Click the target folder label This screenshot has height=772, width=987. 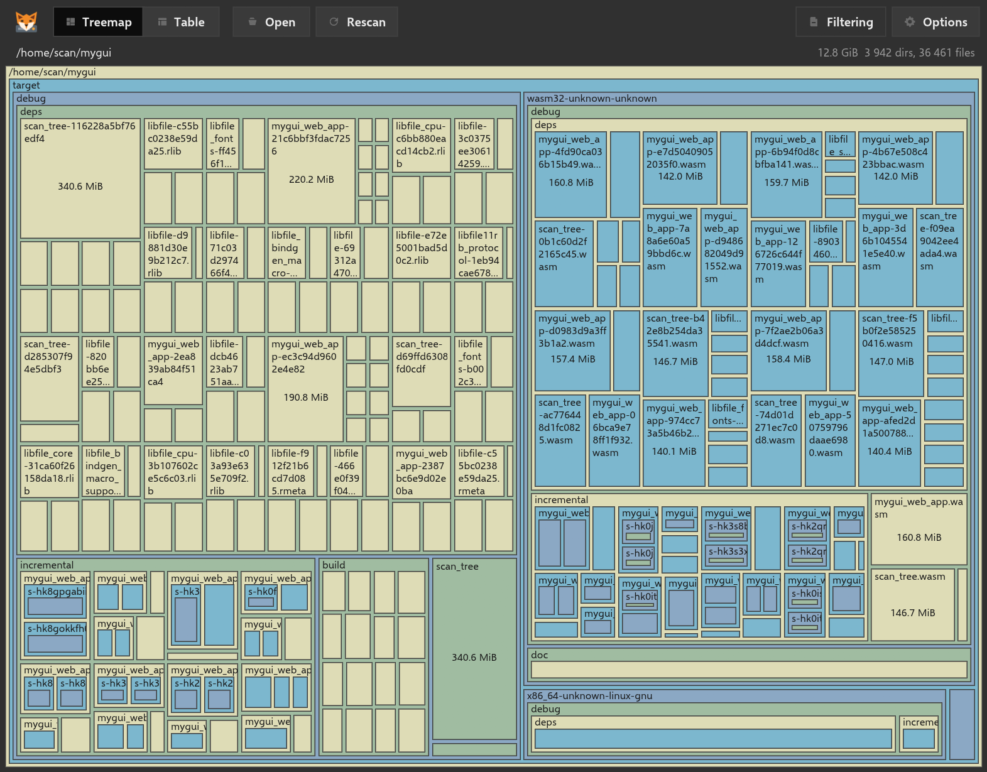[26, 85]
